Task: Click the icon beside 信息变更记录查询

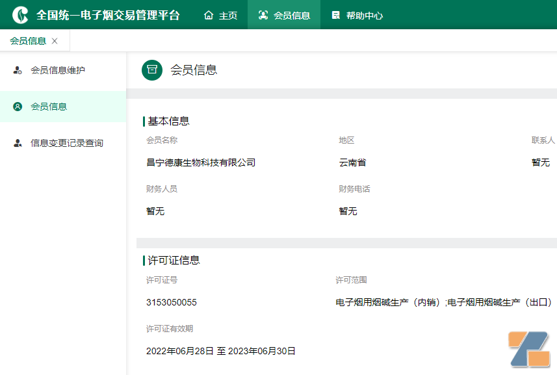Action: tap(17, 143)
